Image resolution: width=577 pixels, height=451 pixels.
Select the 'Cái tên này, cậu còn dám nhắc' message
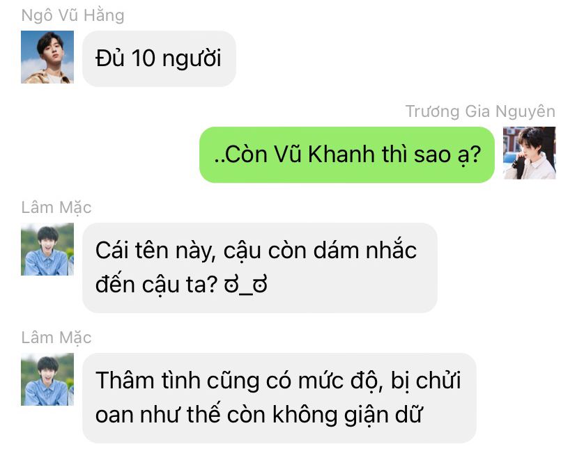(x=260, y=267)
